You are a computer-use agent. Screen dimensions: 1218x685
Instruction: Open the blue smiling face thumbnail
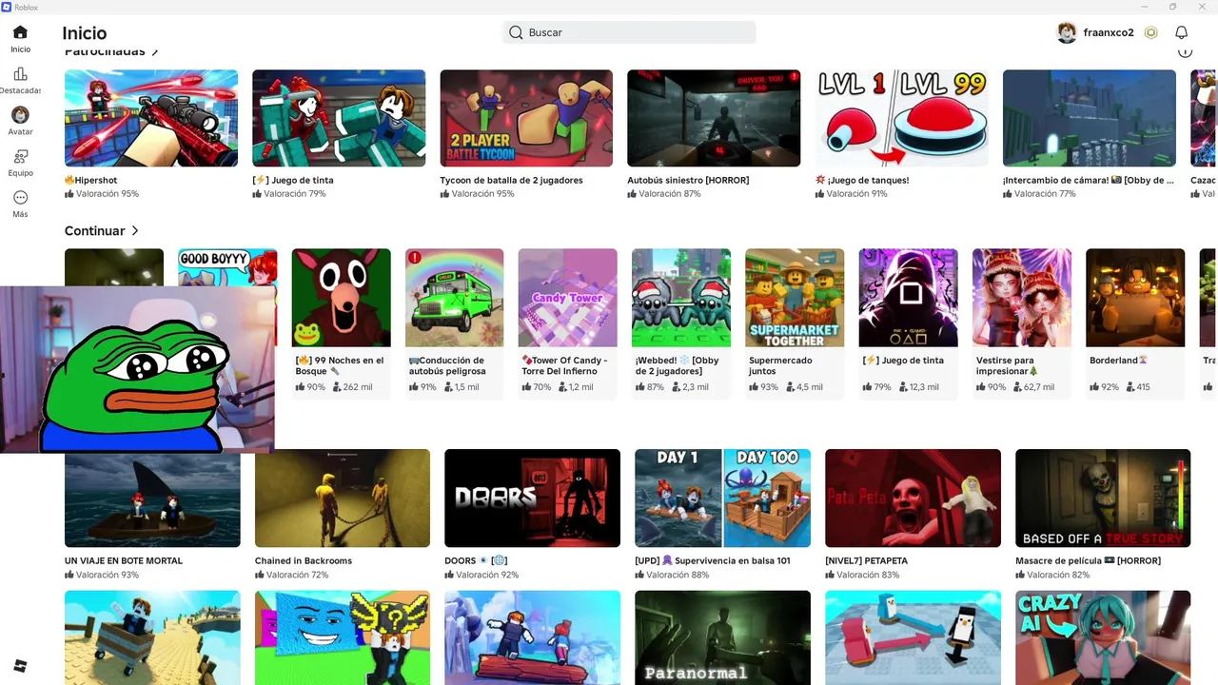(343, 637)
